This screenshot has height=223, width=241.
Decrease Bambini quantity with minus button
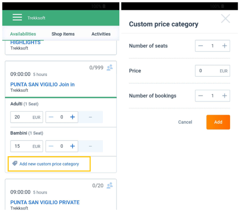click(51, 146)
